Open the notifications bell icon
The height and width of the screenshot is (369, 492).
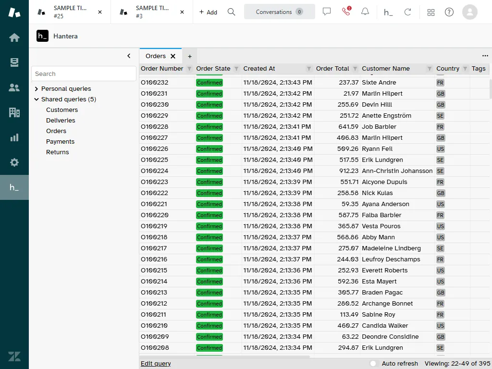(x=365, y=12)
